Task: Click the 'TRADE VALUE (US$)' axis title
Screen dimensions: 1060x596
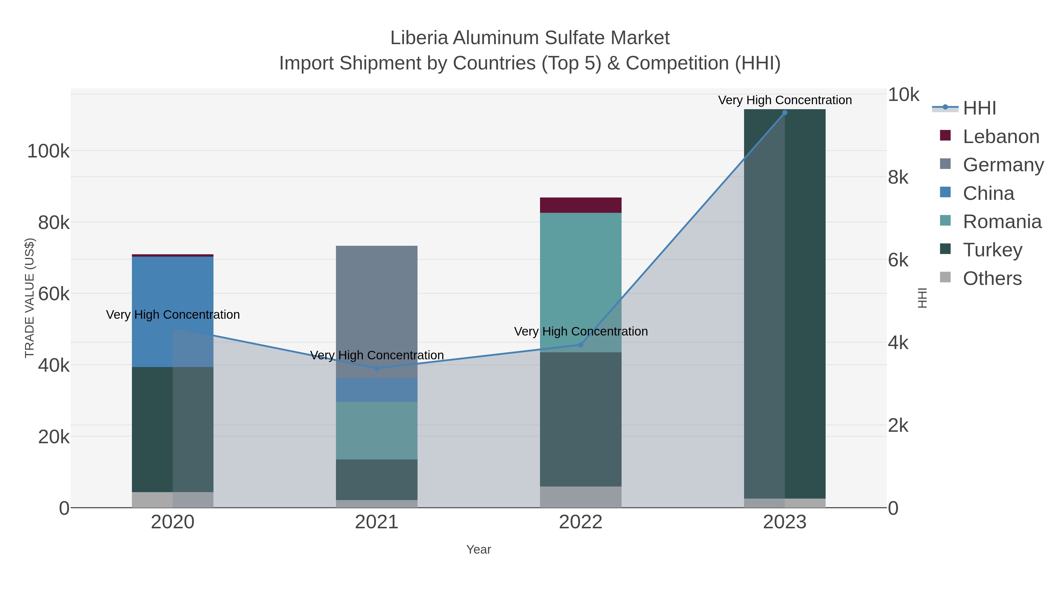Action: [x=30, y=298]
